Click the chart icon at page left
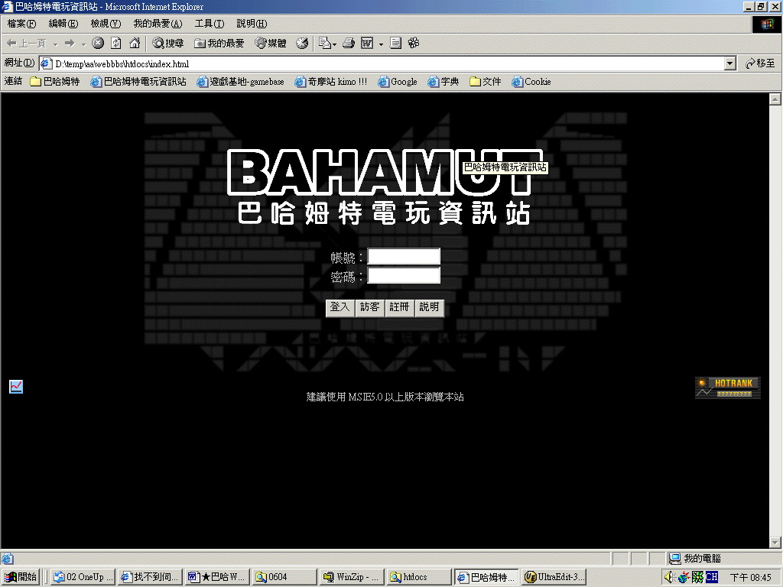The height and width of the screenshot is (587, 783). tap(16, 387)
